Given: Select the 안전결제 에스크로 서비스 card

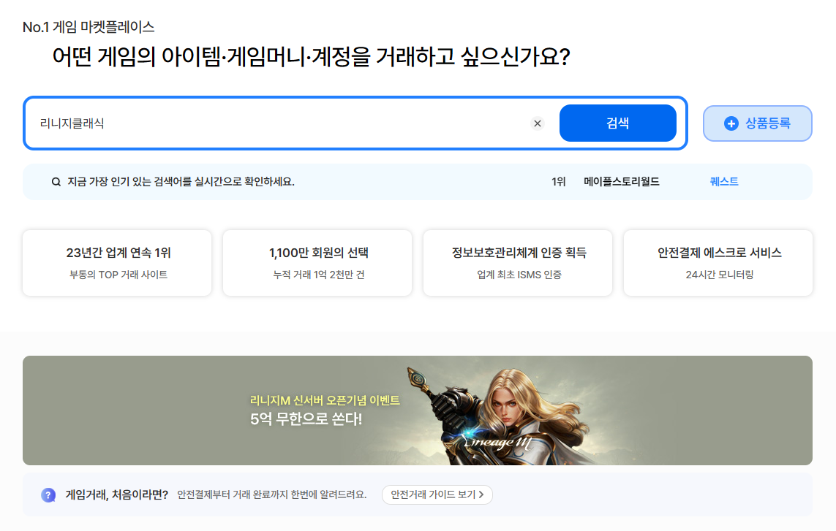Looking at the screenshot, I should [718, 262].
